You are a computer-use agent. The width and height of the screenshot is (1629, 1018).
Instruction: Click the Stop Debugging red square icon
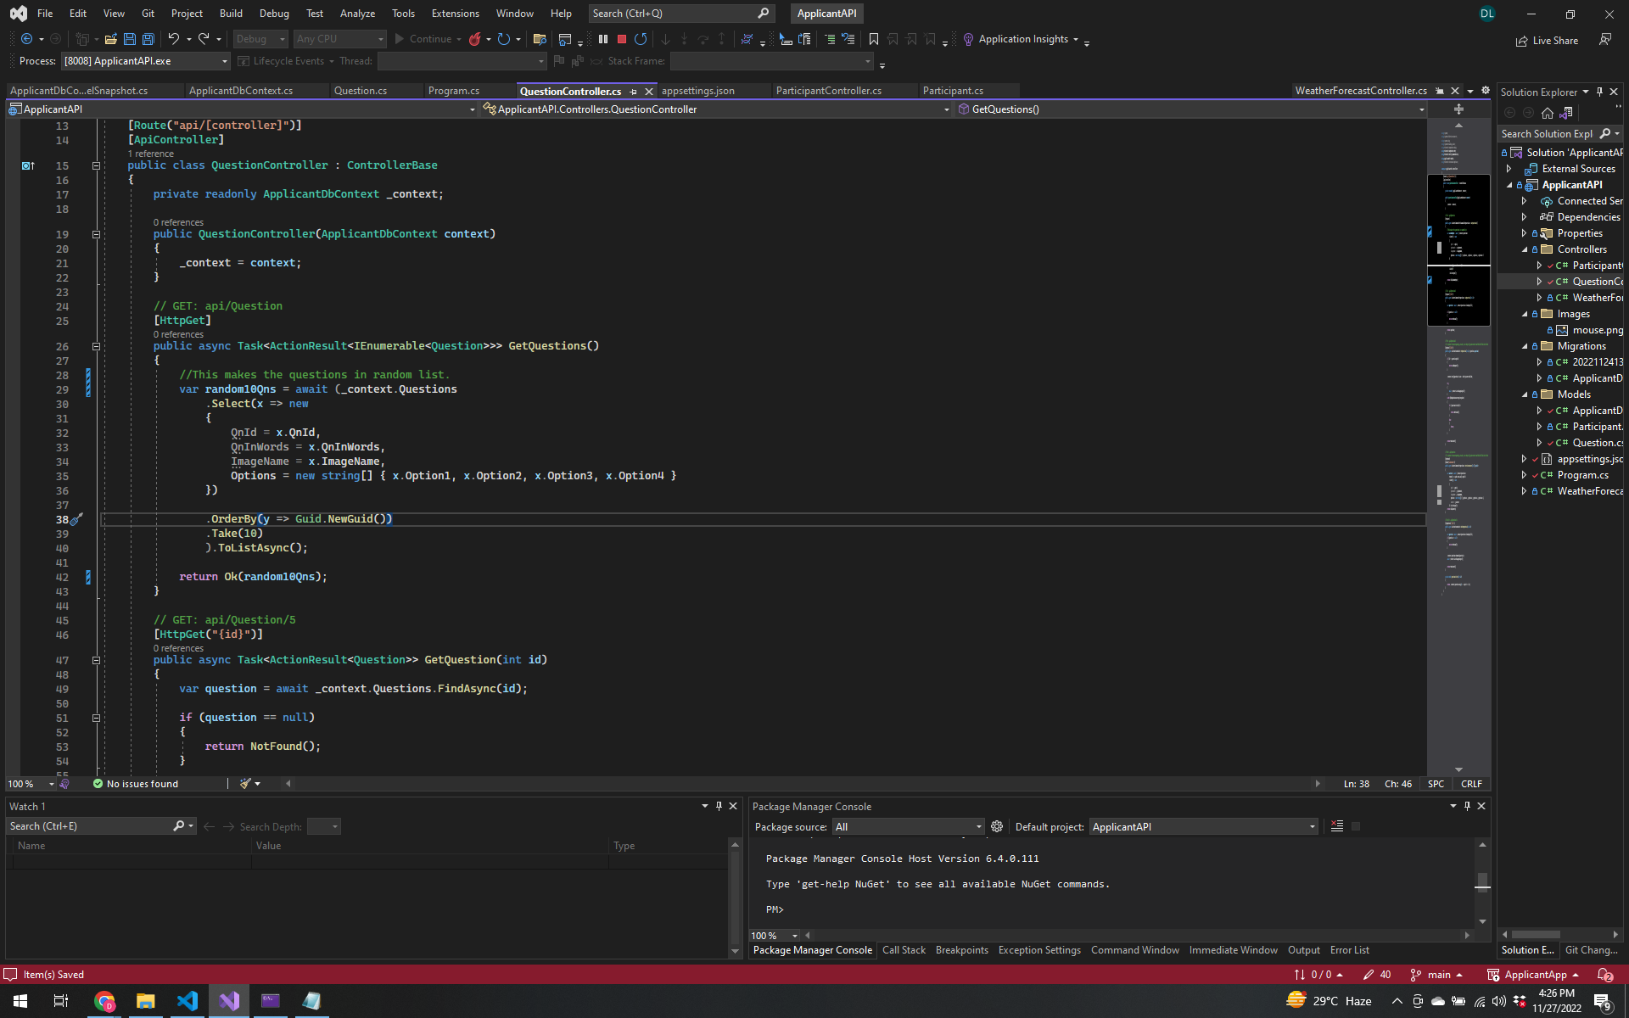(622, 39)
